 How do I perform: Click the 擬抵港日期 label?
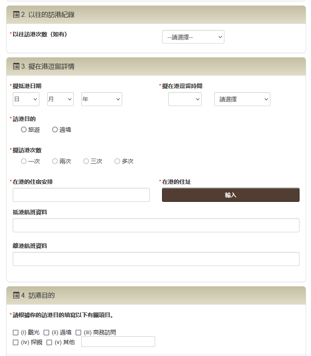click(x=27, y=86)
